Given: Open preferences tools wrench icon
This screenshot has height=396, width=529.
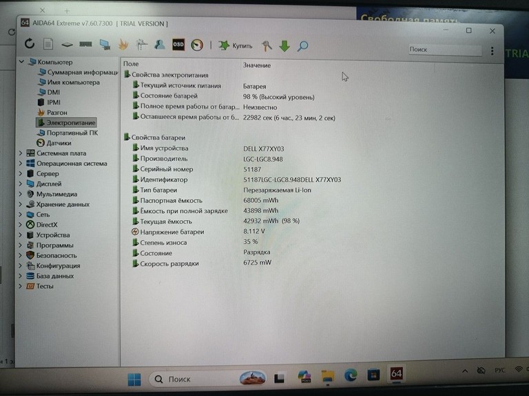Looking at the screenshot, I should 267,46.
